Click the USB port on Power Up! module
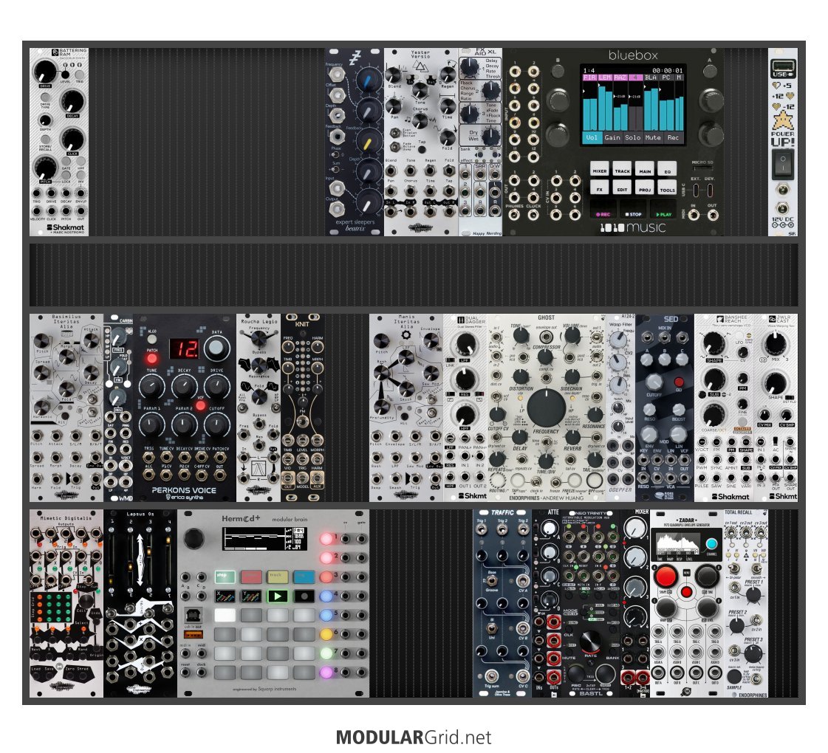This screenshot has height=753, width=828. tap(783, 67)
